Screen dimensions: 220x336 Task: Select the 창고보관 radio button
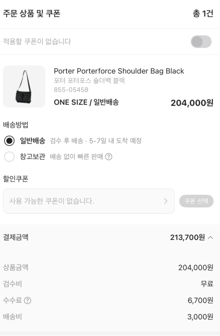[9, 157]
